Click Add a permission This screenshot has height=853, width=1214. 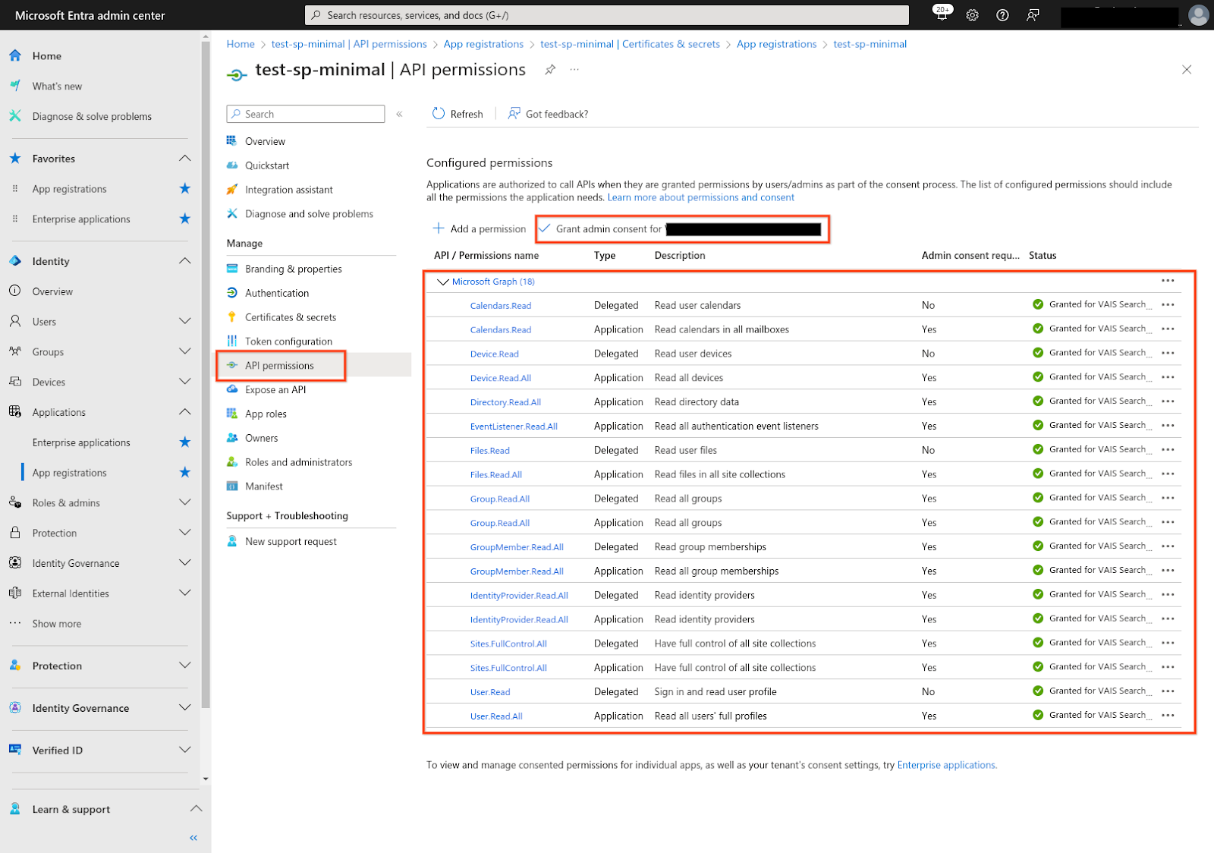[x=479, y=228]
